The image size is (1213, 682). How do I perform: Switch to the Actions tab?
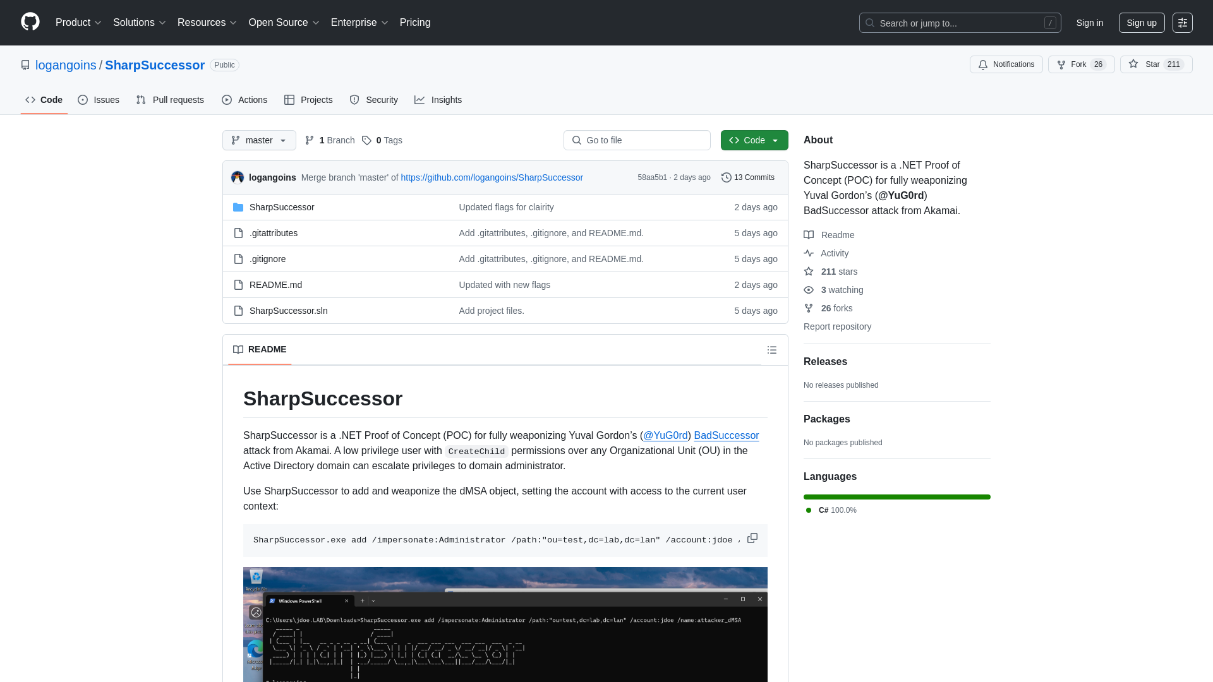(244, 100)
